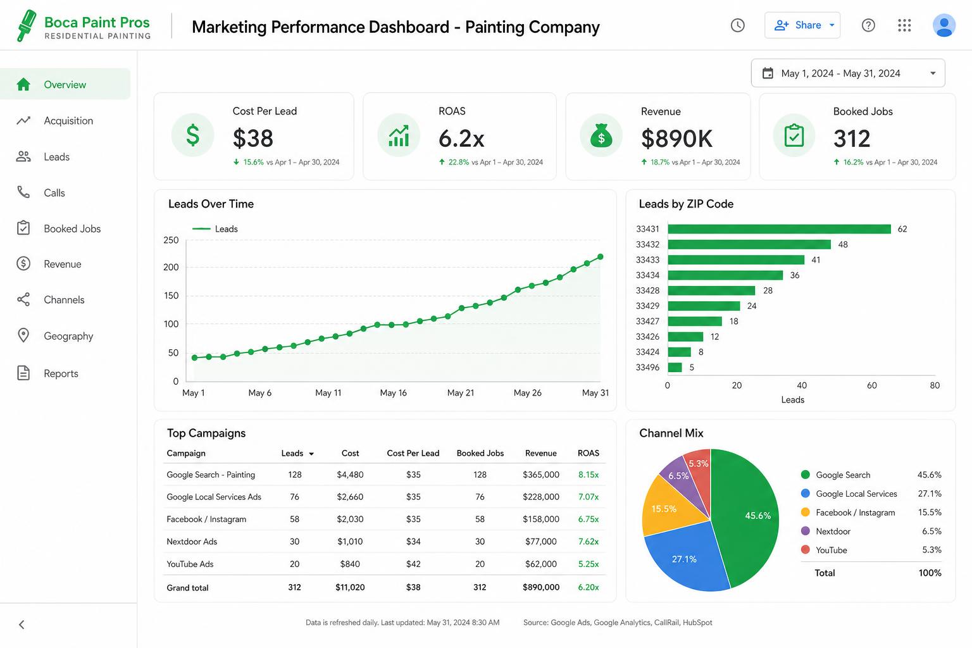Click the yellow Facebook / Instagram legend swatch
Screen dimensions: 972x648
coord(806,512)
